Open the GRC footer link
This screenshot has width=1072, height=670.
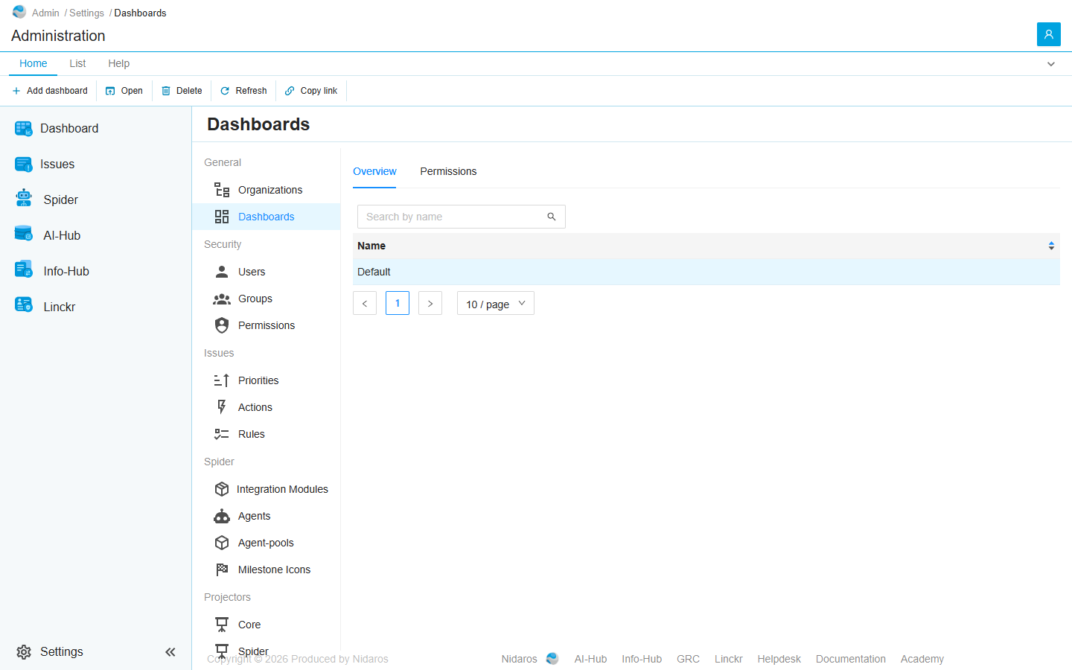688,659
